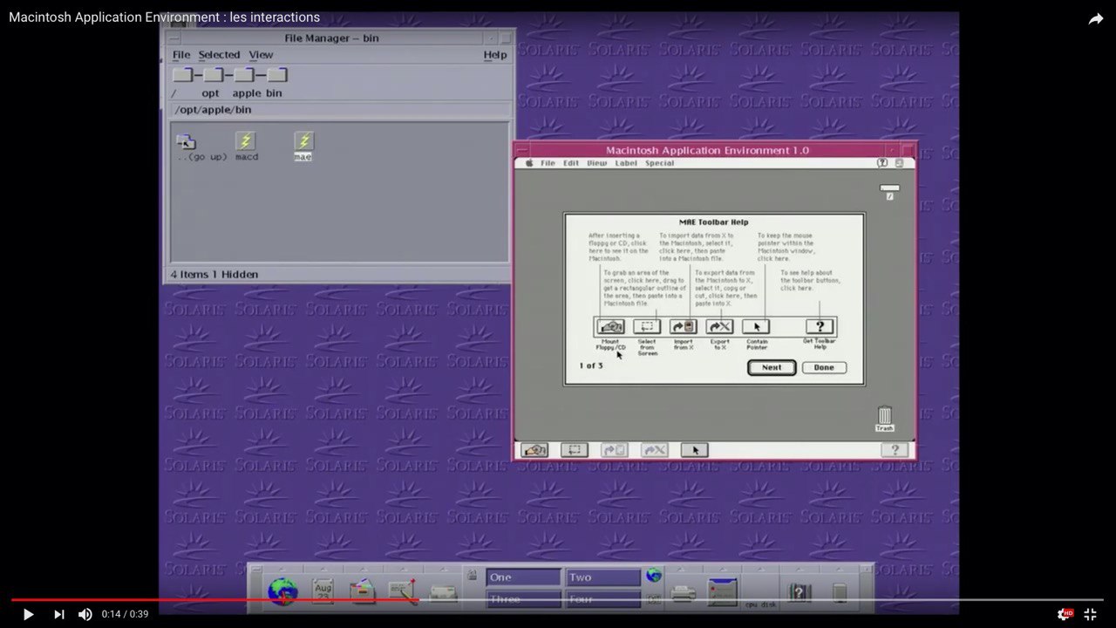Viewport: 1116px width, 628px height.
Task: Click the cpu disk performance meter
Action: point(761,591)
